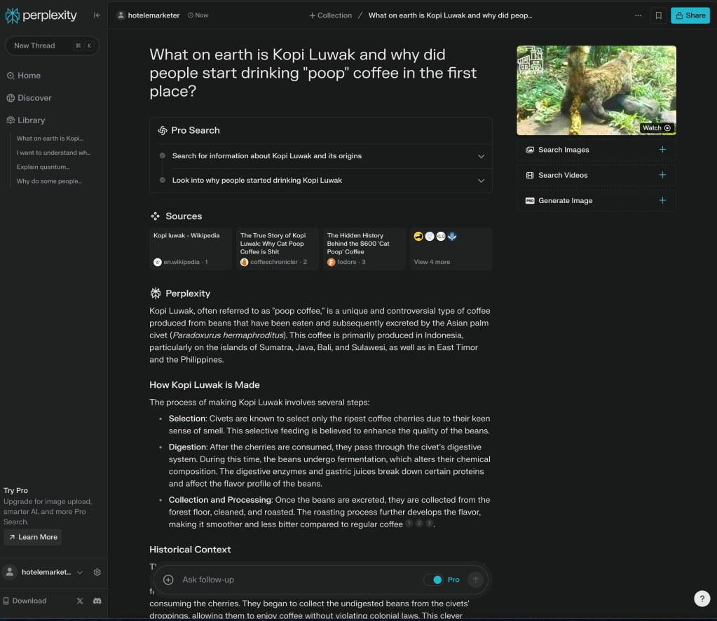
Task: Click the Pro Search icon heading
Action: 163,131
